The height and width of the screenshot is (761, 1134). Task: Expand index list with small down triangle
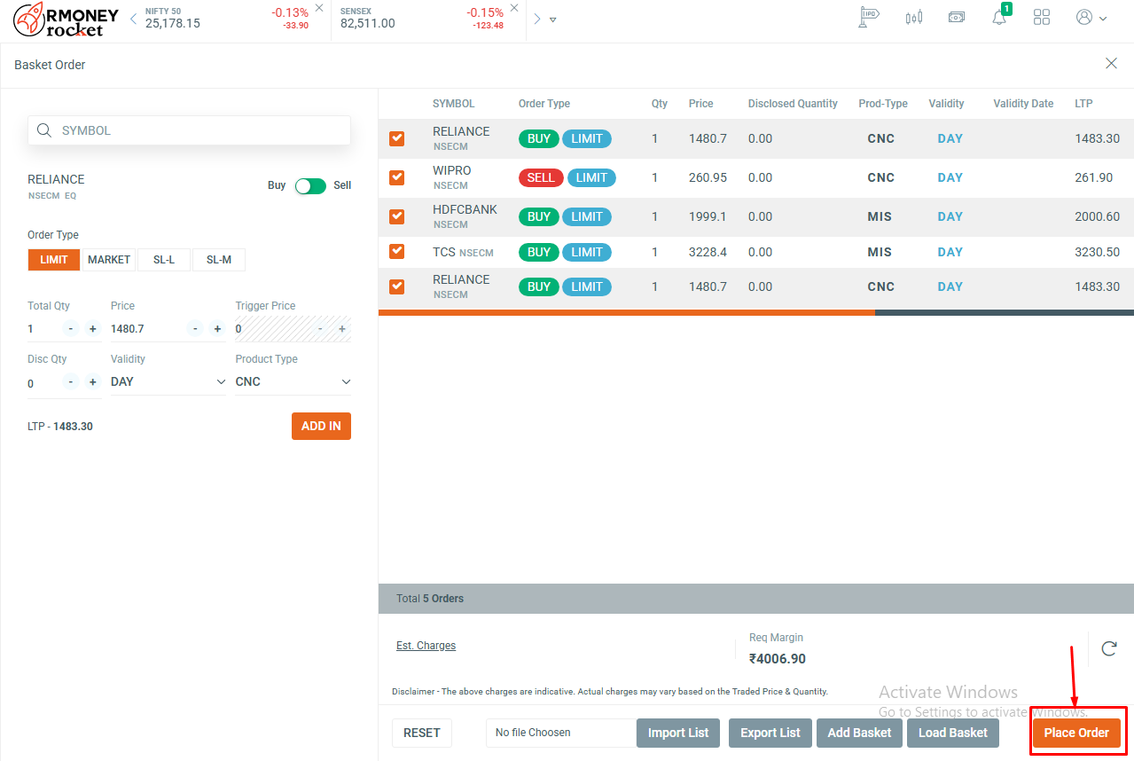pos(553,20)
